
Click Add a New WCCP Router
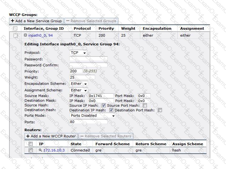(x=51, y=136)
